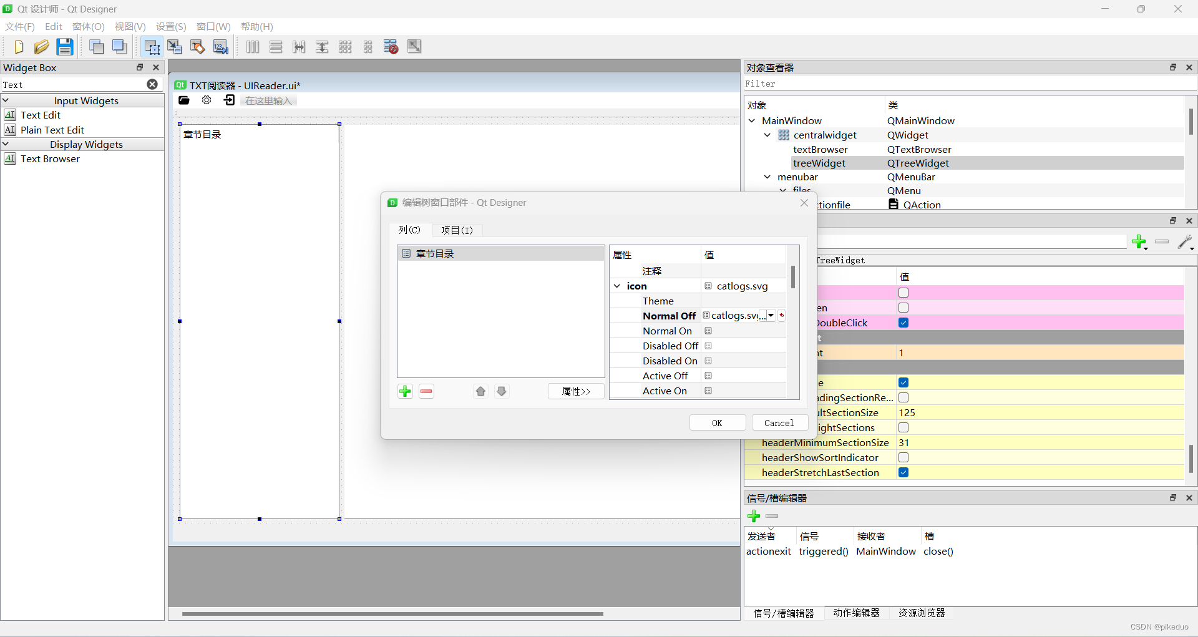Screen dimensions: 1198x637
Task: Collapse the centralwidget tree node
Action: (x=767, y=135)
